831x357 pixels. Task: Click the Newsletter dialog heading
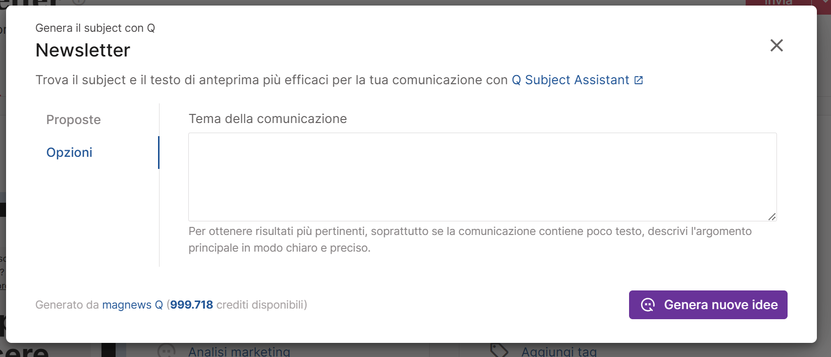[x=83, y=50]
